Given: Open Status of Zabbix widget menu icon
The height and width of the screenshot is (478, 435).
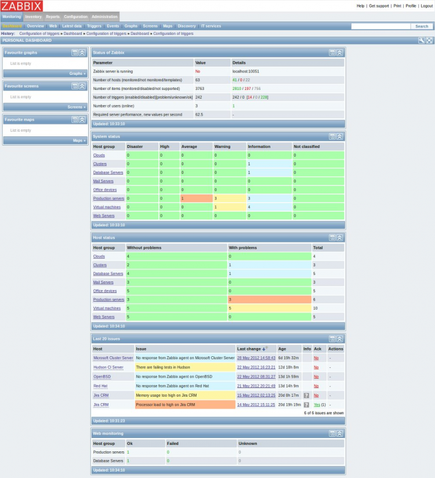Looking at the screenshot, I should pos(332,53).
